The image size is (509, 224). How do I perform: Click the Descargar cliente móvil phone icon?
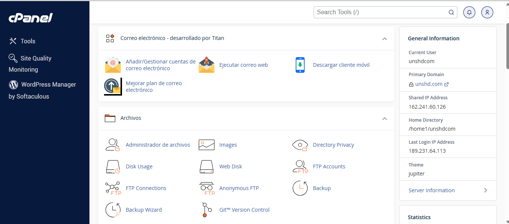point(300,65)
